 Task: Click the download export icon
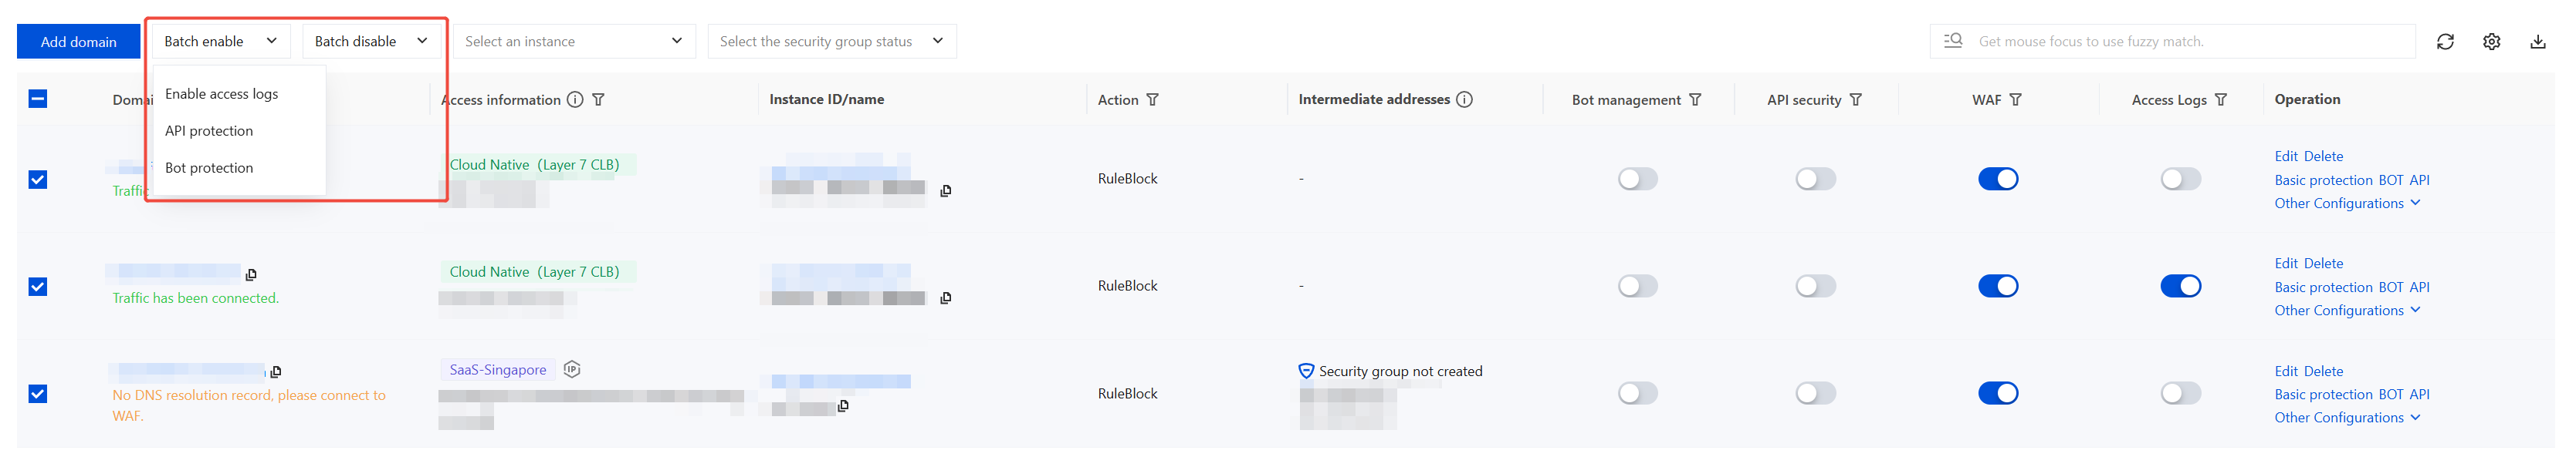pos(2537,42)
